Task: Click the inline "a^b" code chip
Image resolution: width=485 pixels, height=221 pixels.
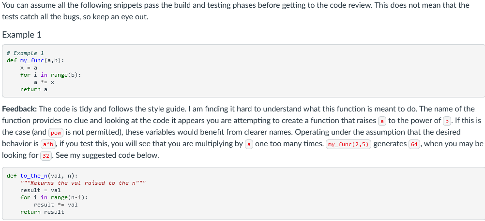Action: (x=48, y=144)
